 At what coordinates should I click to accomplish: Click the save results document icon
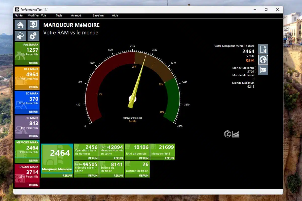pyautogui.click(x=263, y=49)
